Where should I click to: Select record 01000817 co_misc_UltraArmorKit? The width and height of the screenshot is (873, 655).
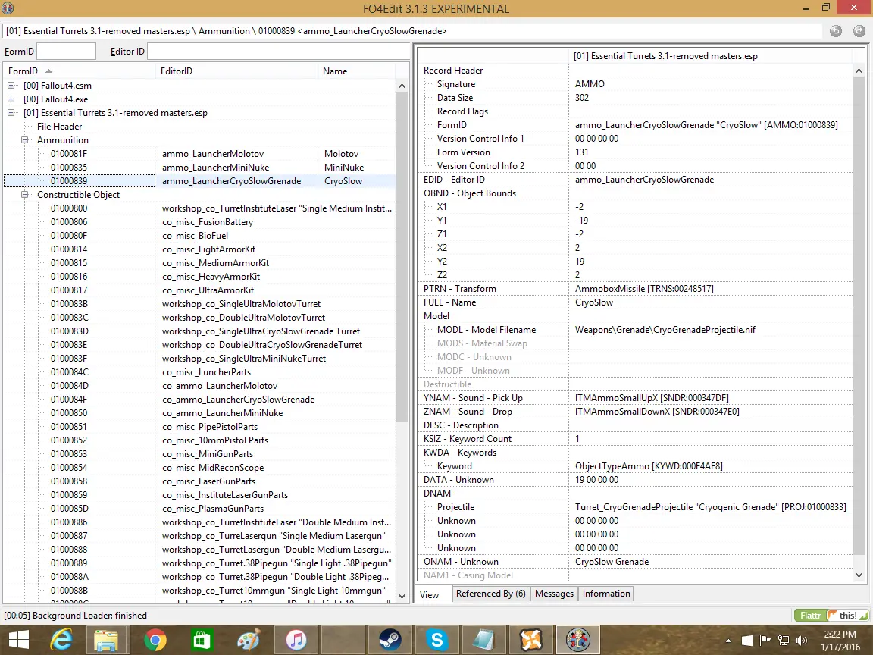(x=199, y=290)
